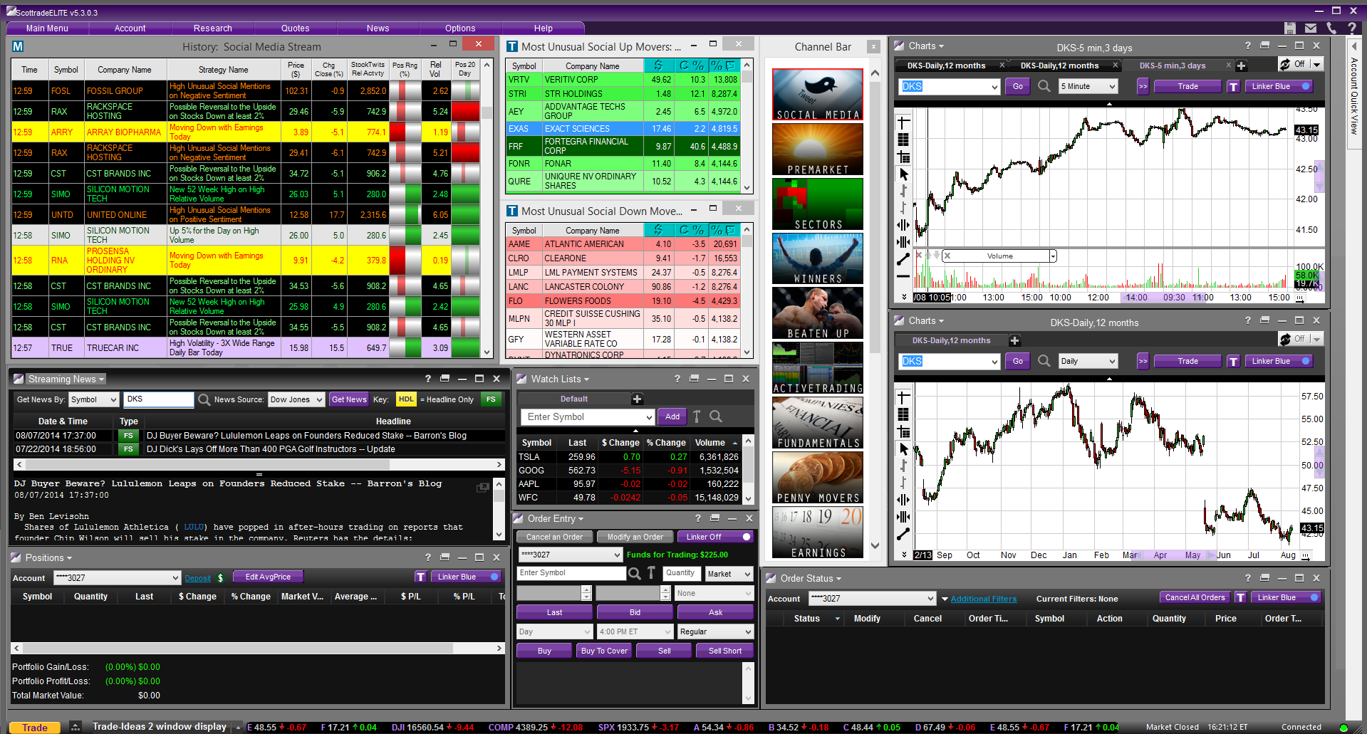Open Penny Movers channel thumbnail

pos(817,478)
